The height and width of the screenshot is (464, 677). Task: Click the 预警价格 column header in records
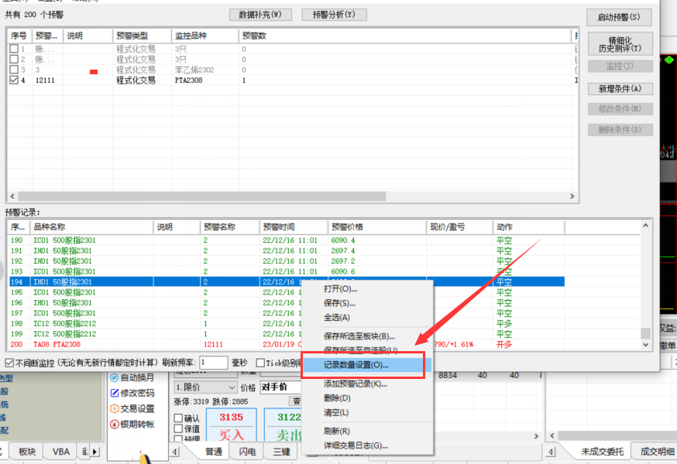pos(377,227)
